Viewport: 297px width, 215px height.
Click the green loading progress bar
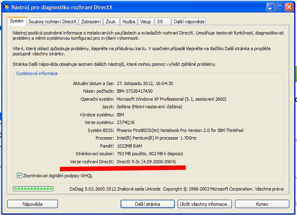(x=33, y=189)
